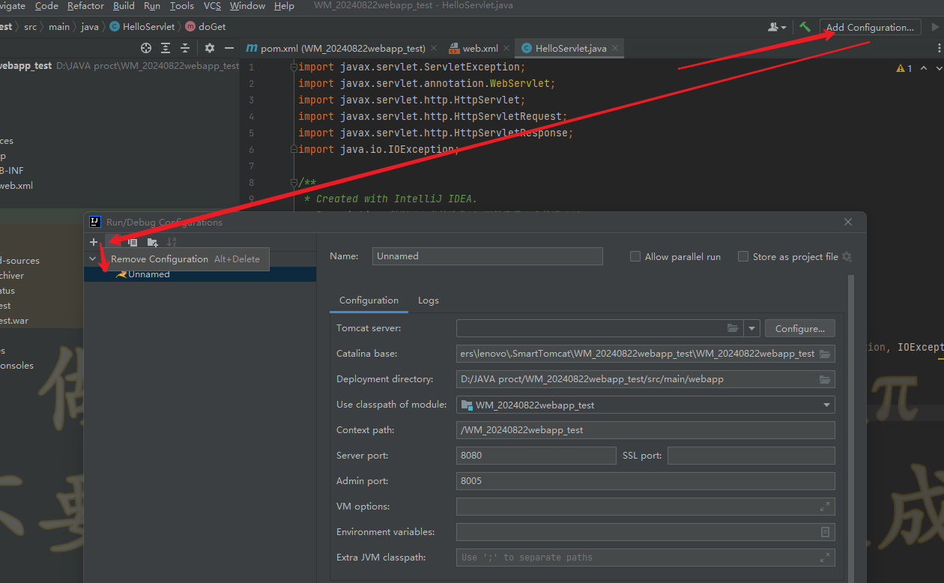Switch to the Logs tab
Viewport: 944px width, 583px height.
[x=429, y=300]
